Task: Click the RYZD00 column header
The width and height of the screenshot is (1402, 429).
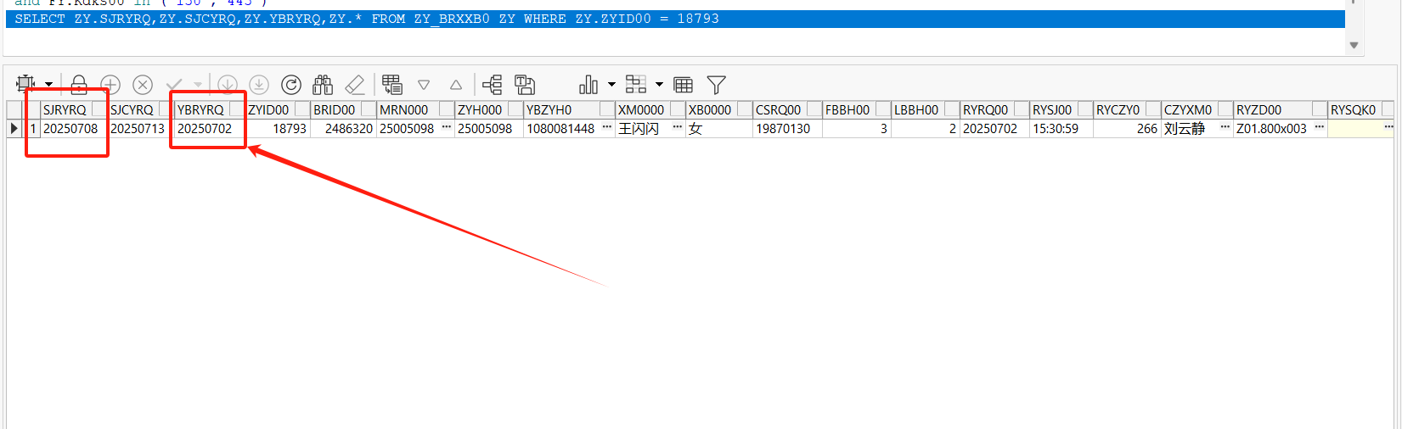Action: point(1280,110)
